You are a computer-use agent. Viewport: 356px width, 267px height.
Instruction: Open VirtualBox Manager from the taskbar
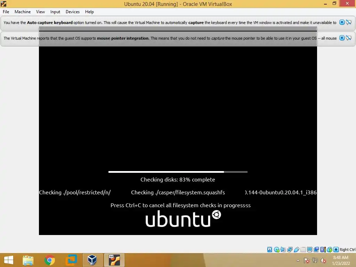pyautogui.click(x=92, y=260)
